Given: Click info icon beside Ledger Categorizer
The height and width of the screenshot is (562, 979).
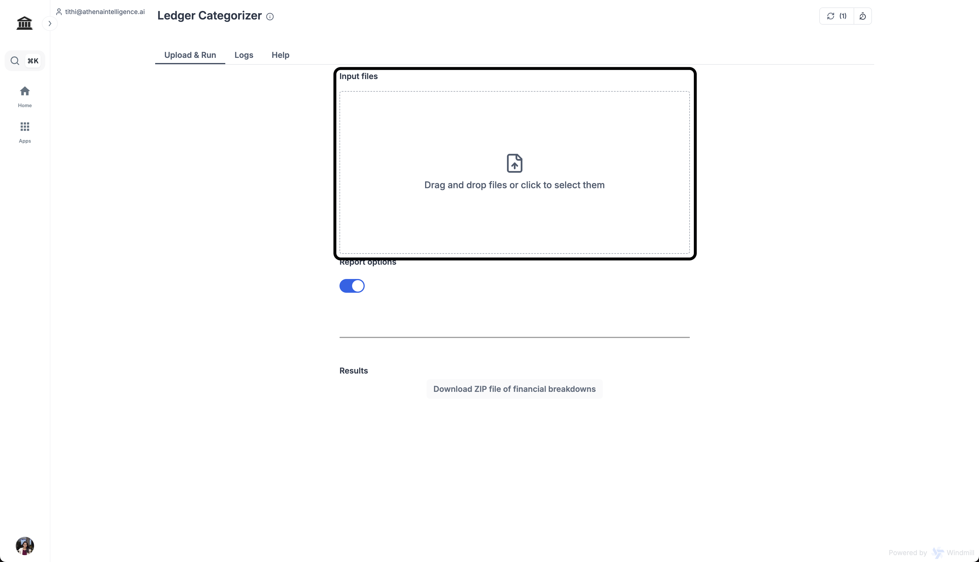Looking at the screenshot, I should pyautogui.click(x=270, y=17).
